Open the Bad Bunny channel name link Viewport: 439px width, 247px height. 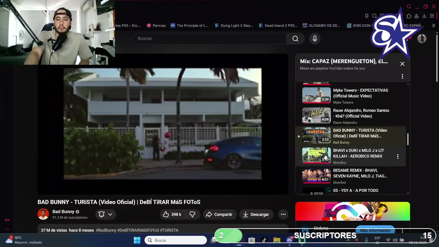[x=63, y=212]
